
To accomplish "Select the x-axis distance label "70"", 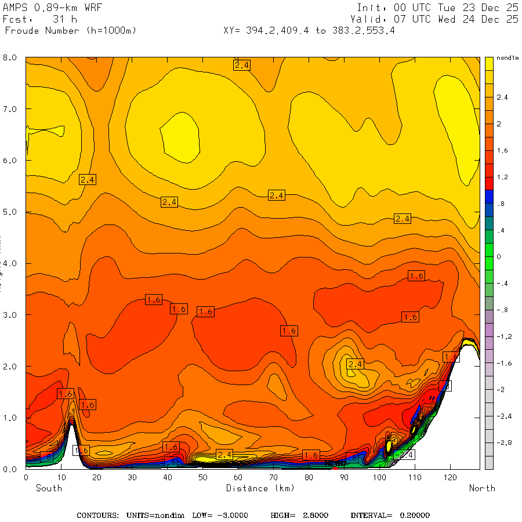I will 273,477.
